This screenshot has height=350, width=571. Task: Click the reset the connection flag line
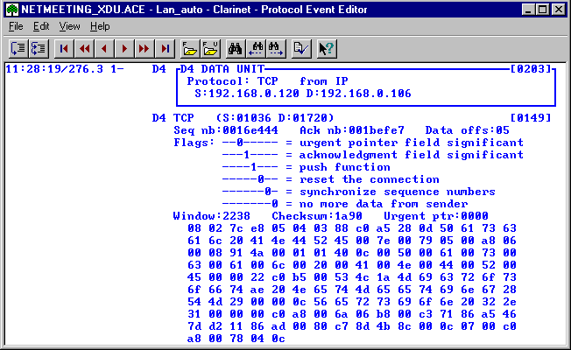(x=331, y=179)
